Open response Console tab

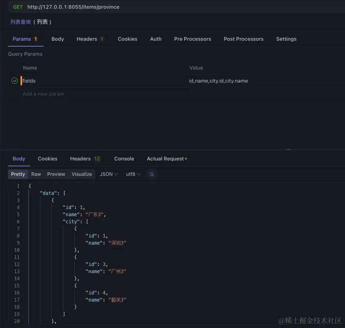[124, 159]
